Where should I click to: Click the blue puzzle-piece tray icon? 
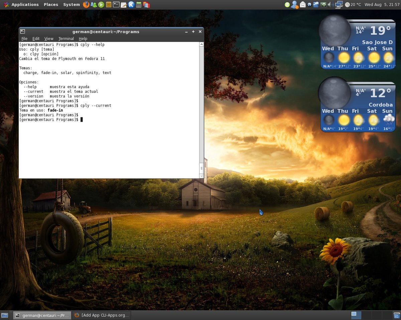point(316,5)
